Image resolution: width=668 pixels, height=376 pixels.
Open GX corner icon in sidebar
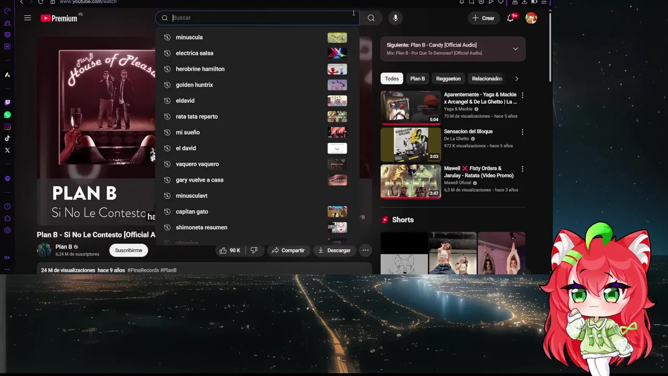click(7, 257)
